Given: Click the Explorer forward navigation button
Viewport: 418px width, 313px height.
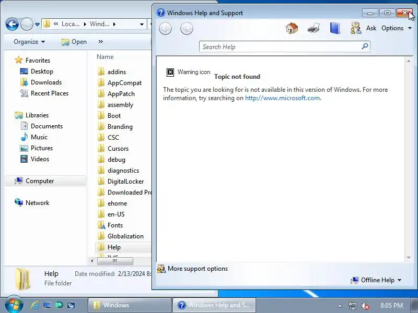Looking at the screenshot, I should click(27, 24).
